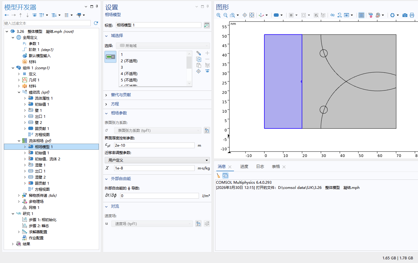418x263 pixels.
Task: Click zoom to selection icon beside domain list
Action: coord(199,71)
